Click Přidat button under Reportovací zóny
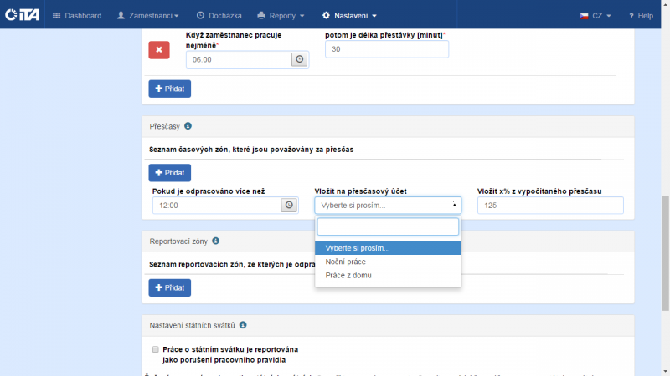The height and width of the screenshot is (376, 670). 170,287
